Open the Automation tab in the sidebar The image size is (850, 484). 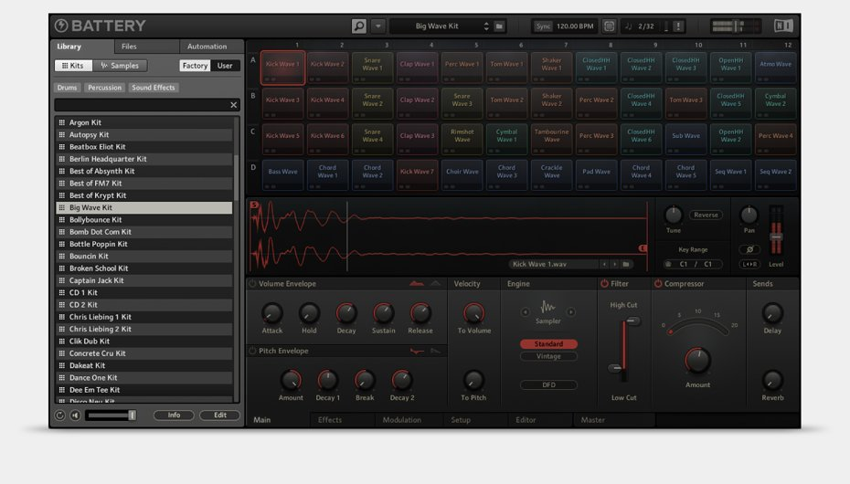(x=207, y=47)
